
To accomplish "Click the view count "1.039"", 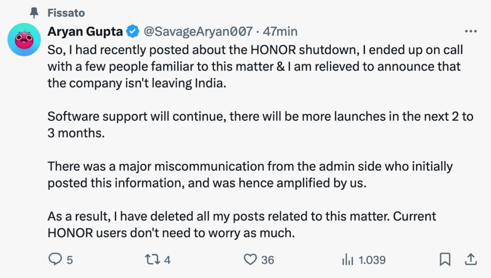I will click(372, 260).
